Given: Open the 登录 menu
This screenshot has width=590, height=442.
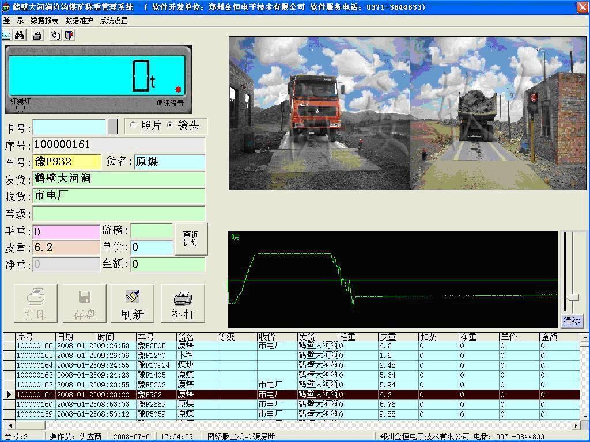Looking at the screenshot, I should pos(13,20).
